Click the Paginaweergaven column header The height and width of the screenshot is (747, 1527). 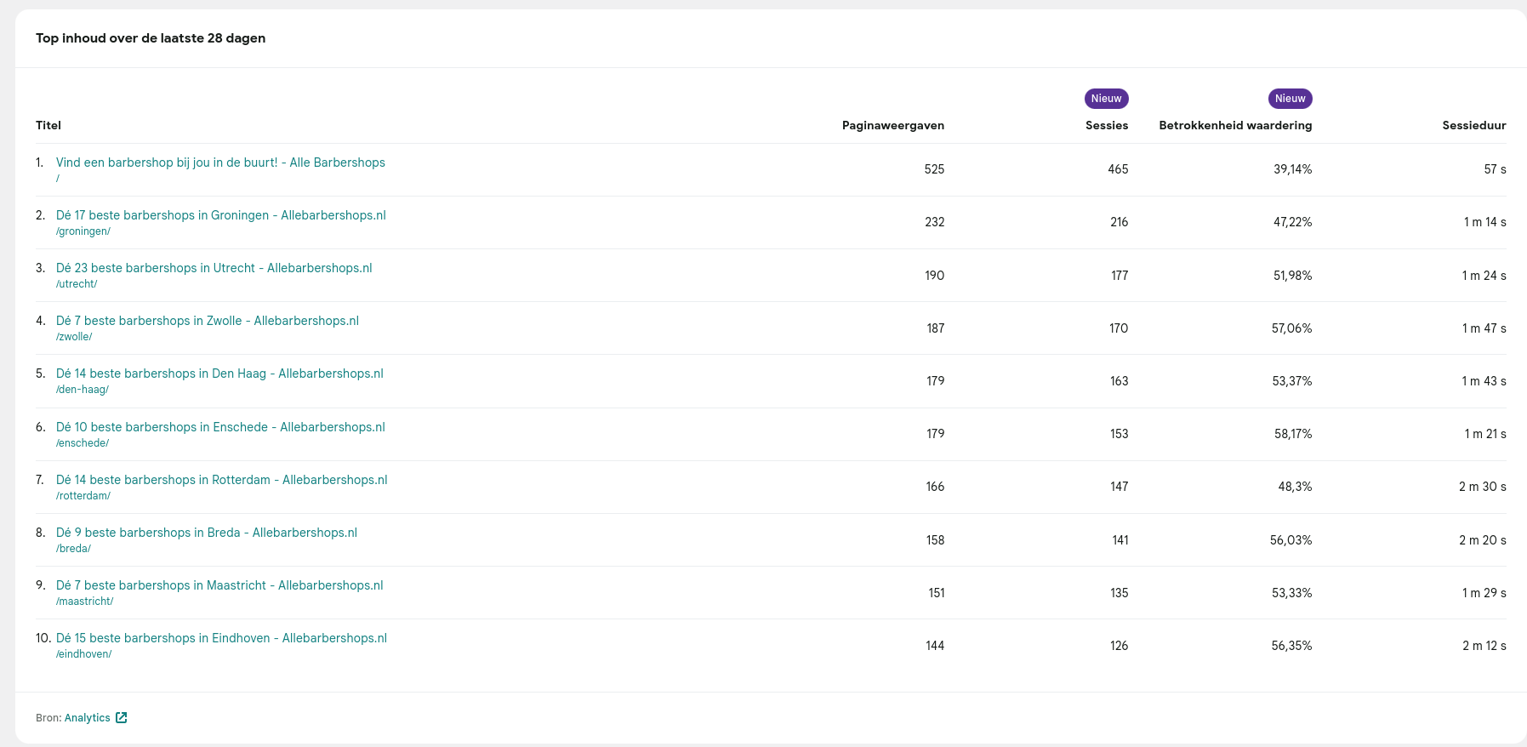pyautogui.click(x=893, y=125)
